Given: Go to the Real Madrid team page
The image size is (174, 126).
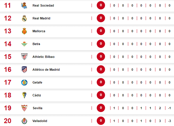Looking at the screenshot, I should 41,18.
